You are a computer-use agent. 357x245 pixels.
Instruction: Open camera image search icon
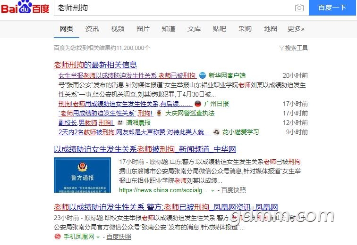[x=299, y=8]
